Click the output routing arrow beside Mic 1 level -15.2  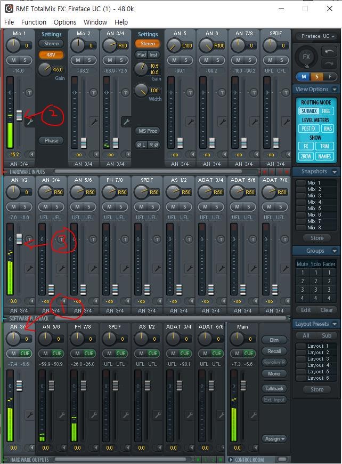(x=31, y=154)
